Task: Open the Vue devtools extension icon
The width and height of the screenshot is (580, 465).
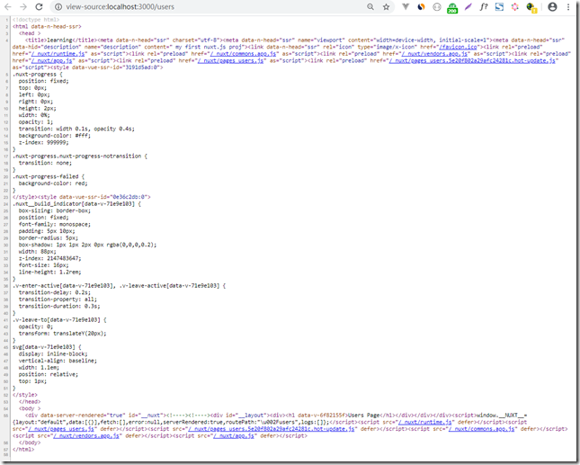Action: coord(406,6)
